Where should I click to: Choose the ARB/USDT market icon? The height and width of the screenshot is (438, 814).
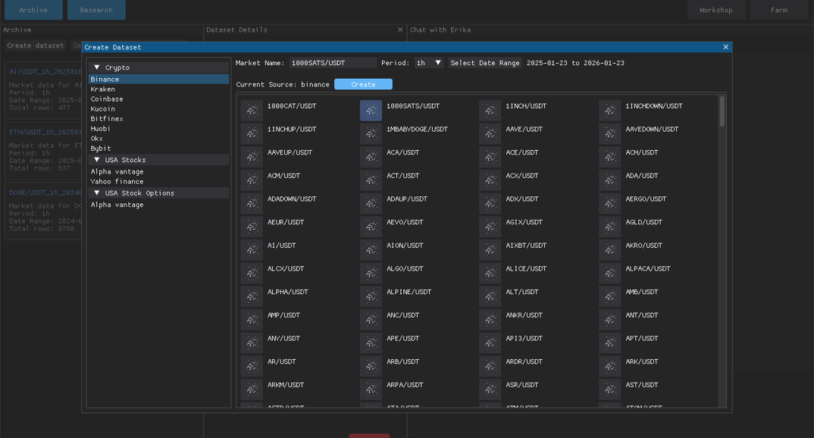point(371,366)
